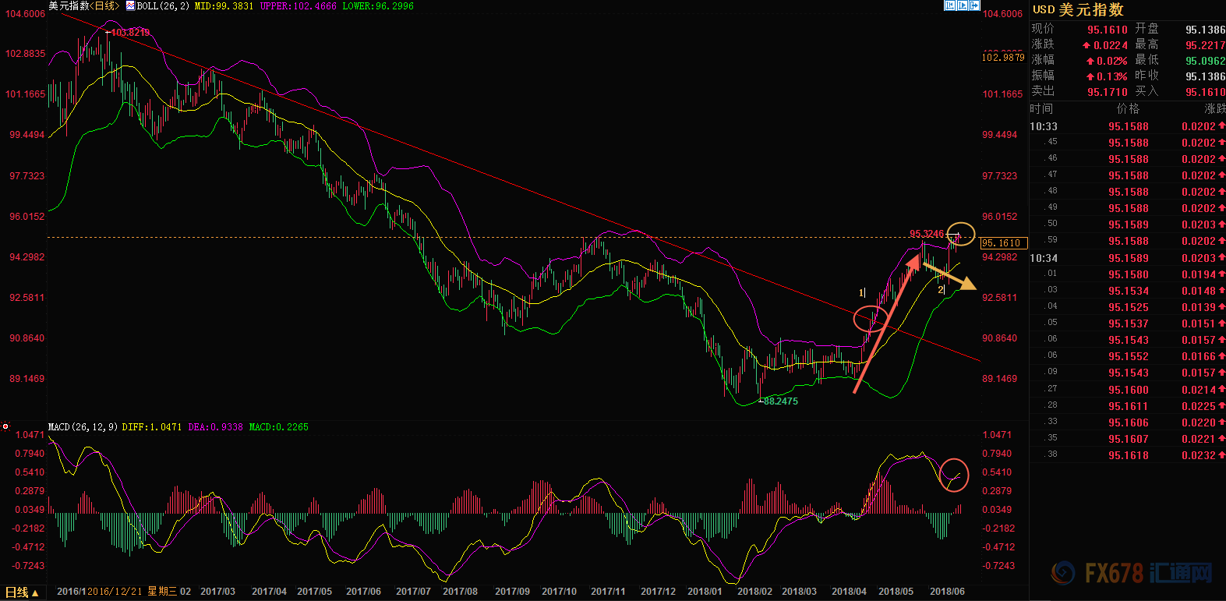Click the red circle on the MACD crossover

point(953,474)
